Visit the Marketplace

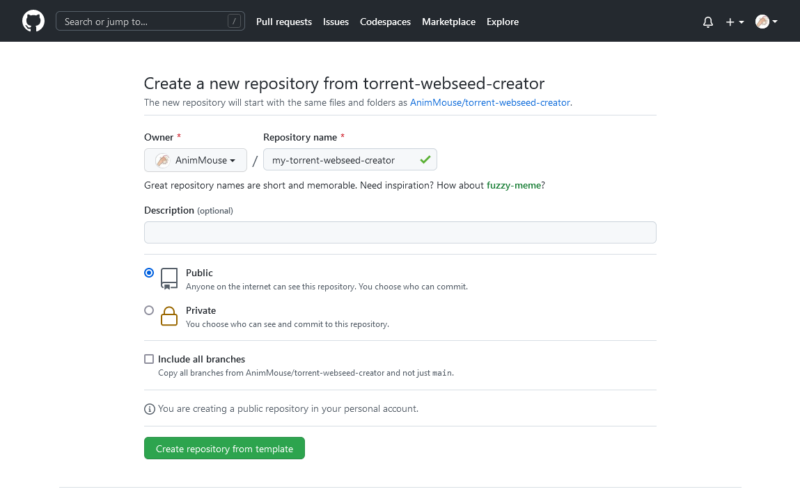tap(448, 22)
